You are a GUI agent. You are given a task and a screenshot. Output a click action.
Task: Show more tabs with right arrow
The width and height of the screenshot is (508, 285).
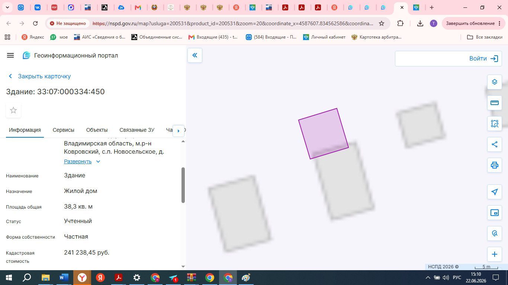click(179, 131)
